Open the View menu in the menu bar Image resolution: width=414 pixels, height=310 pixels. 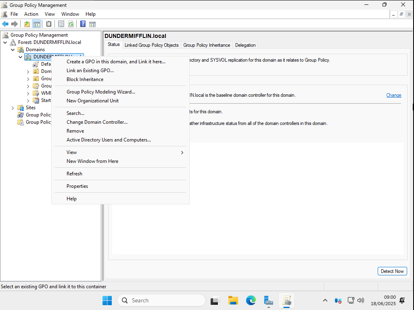pyautogui.click(x=50, y=14)
